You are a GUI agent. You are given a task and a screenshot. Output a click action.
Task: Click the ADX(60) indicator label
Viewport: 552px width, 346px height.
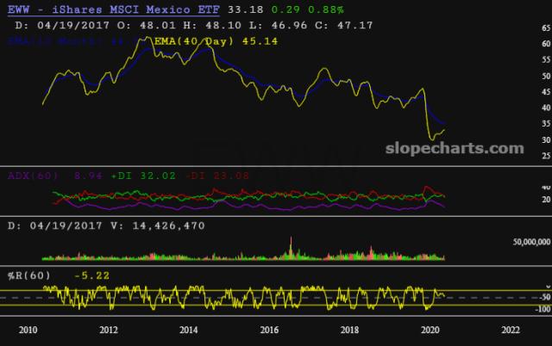tap(33, 176)
